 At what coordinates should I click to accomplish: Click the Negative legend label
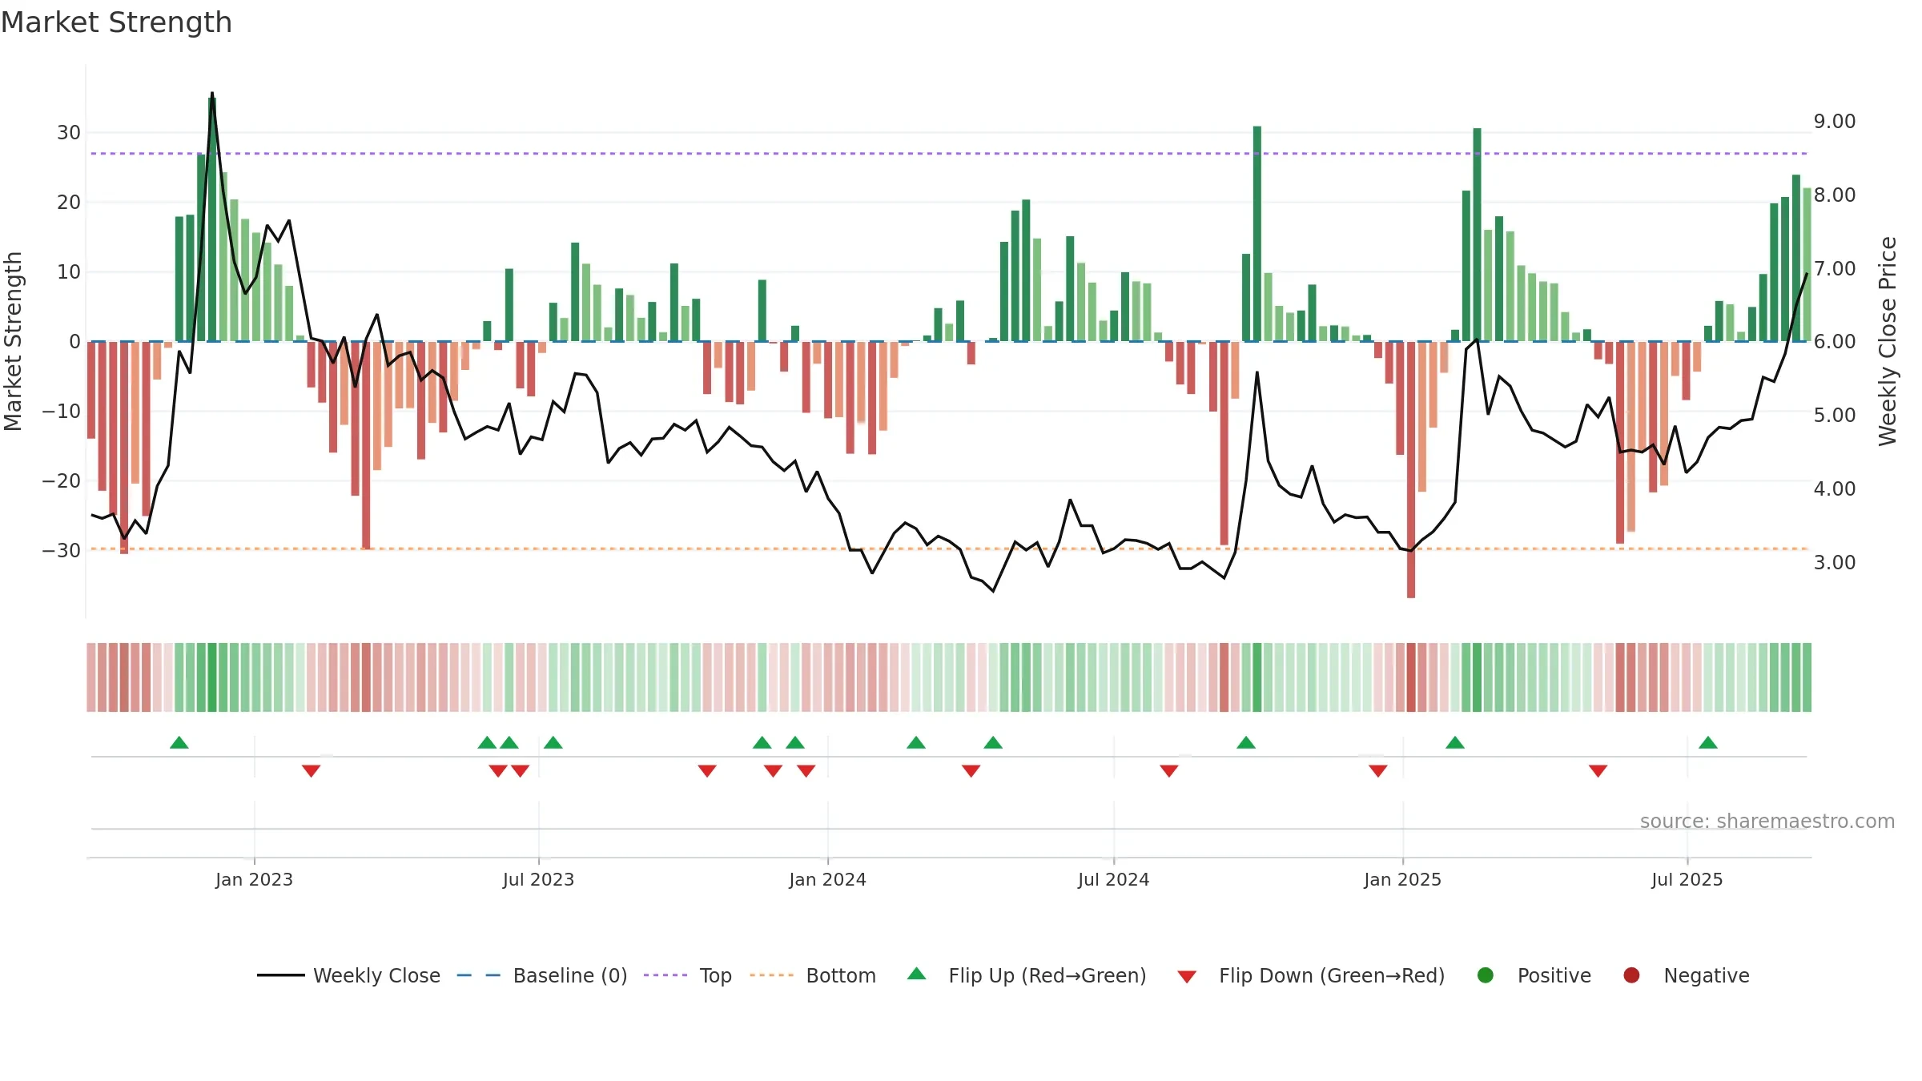coord(1707,975)
